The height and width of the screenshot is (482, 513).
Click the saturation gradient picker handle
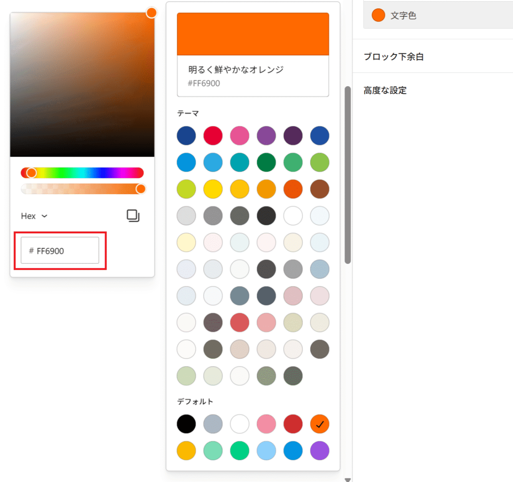pyautogui.click(x=151, y=13)
